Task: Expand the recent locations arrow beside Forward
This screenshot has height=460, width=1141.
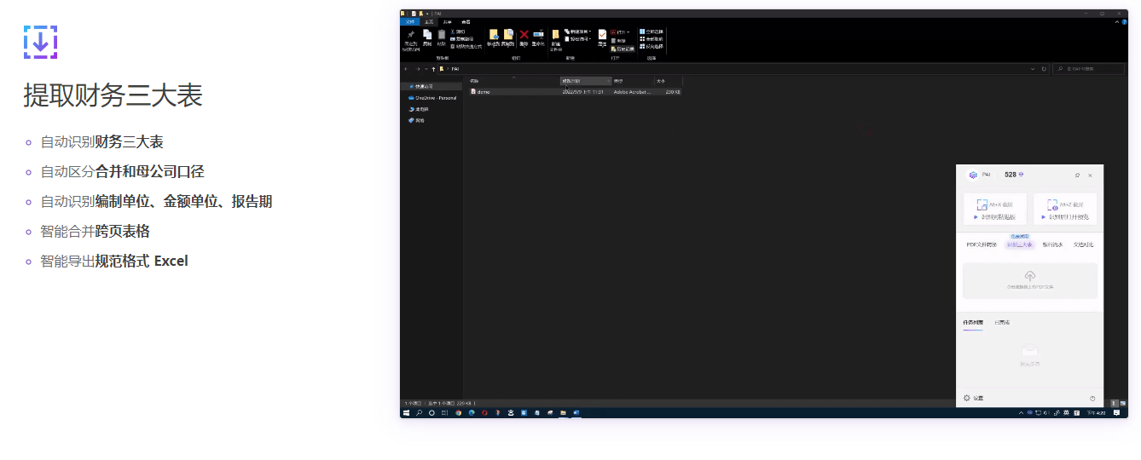Action: (426, 69)
